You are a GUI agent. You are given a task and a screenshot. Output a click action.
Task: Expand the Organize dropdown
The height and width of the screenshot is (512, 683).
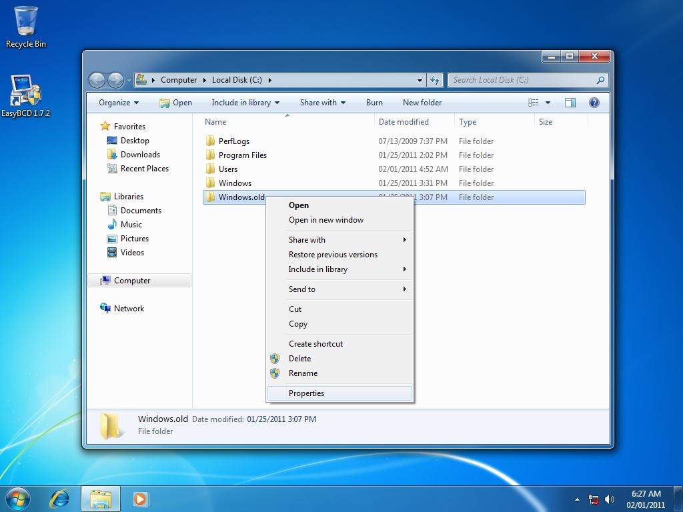pos(118,102)
